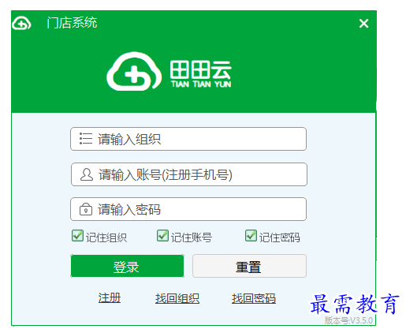Open the 注册 register link
This screenshot has height=329, width=406.
[110, 298]
